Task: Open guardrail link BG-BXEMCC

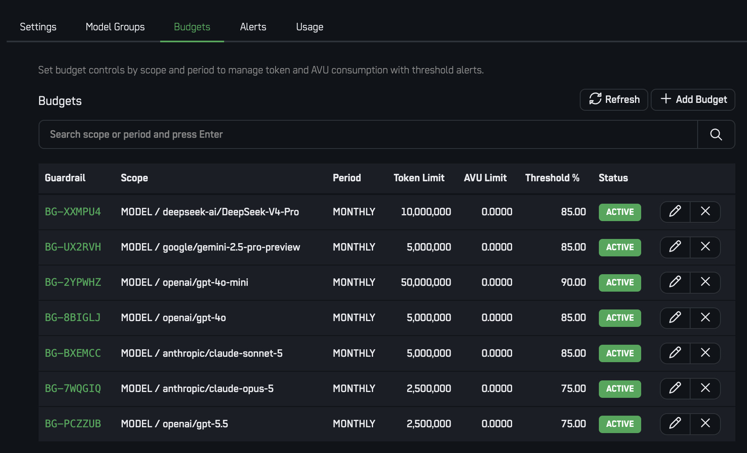Action: 73,353
